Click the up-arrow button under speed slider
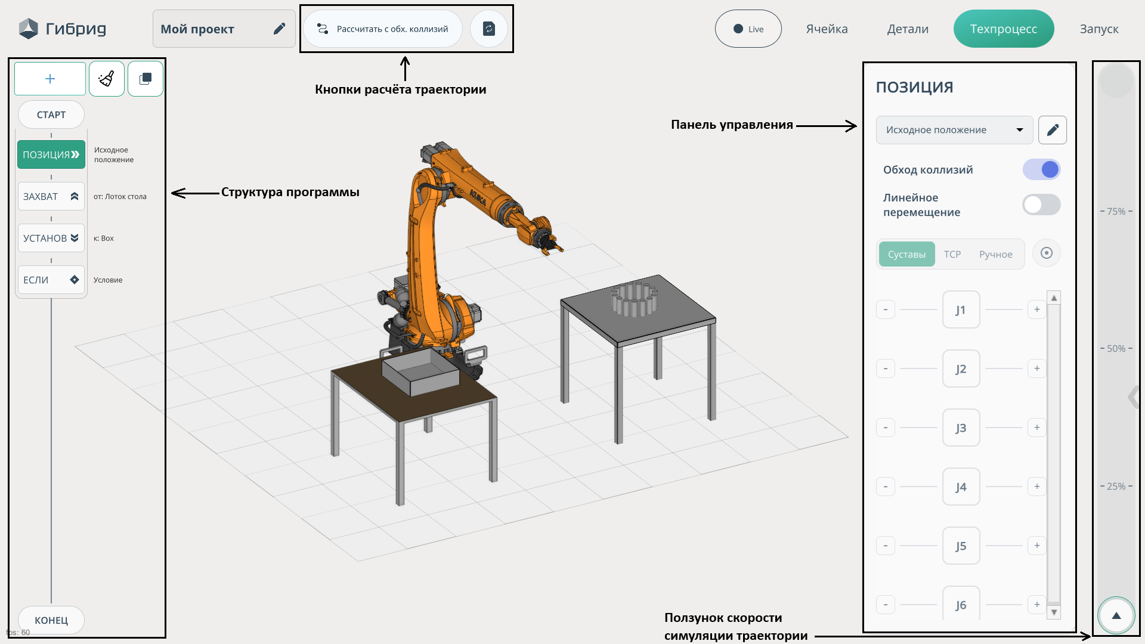1145x644 pixels. tap(1116, 615)
